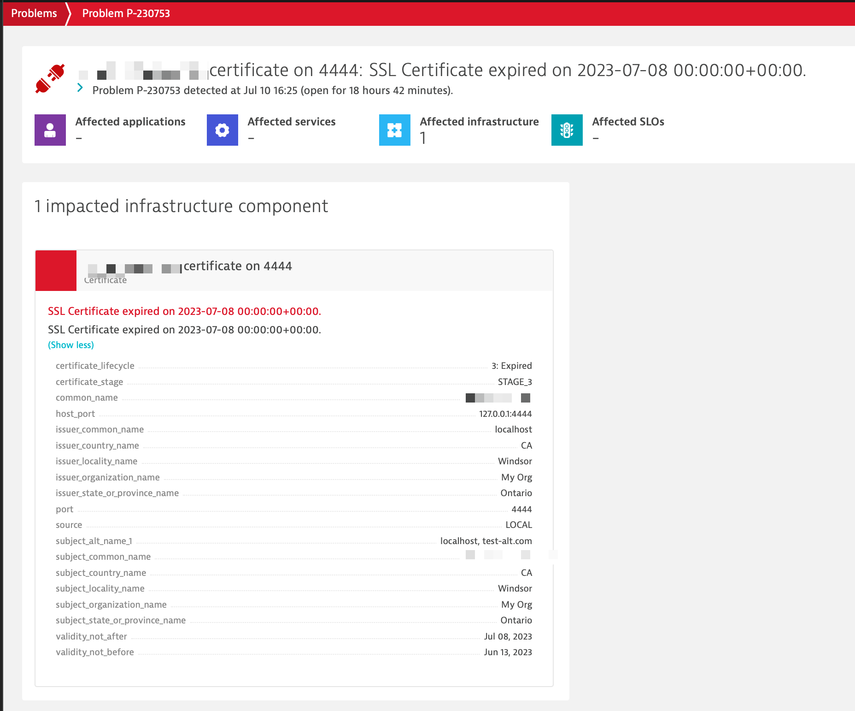The height and width of the screenshot is (711, 855).
Task: Click the blue expander arrow beside problem details
Action: coord(80,87)
